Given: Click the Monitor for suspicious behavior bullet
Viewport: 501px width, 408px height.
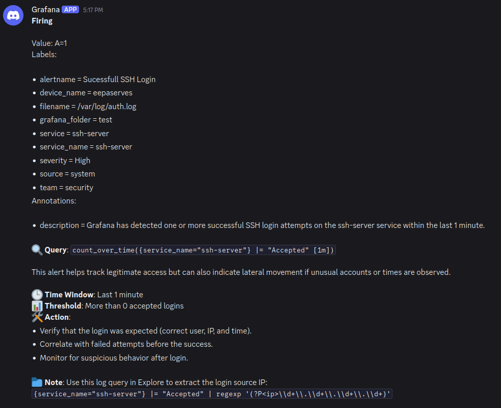Looking at the screenshot, I should tap(114, 358).
